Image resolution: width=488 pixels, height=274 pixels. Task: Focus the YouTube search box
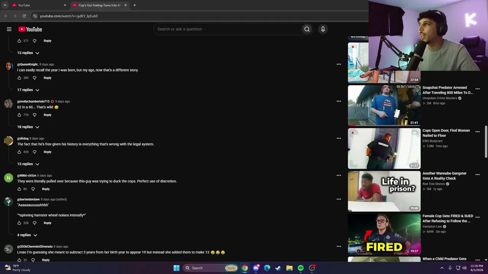228,29
